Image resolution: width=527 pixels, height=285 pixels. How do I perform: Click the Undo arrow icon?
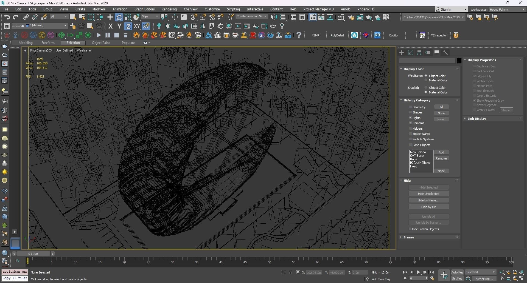7,17
